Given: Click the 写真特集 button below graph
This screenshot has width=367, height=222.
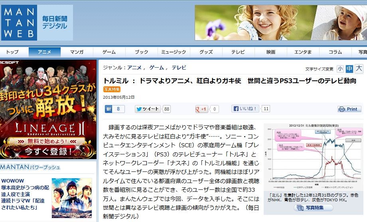Looking at the screenshot, I should coord(314,208).
